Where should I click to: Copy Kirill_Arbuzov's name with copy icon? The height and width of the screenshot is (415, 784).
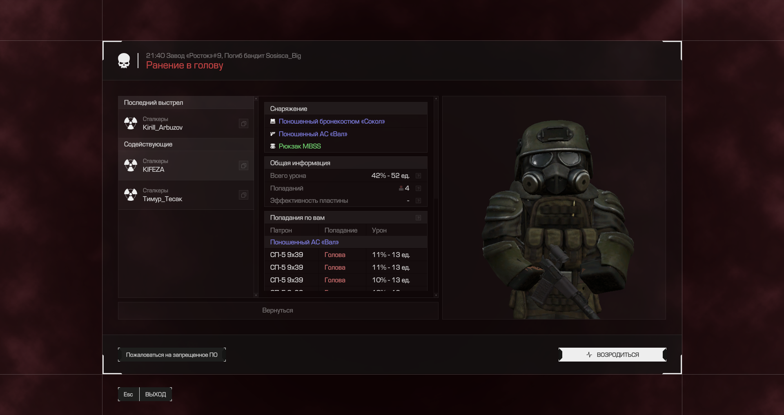[243, 123]
